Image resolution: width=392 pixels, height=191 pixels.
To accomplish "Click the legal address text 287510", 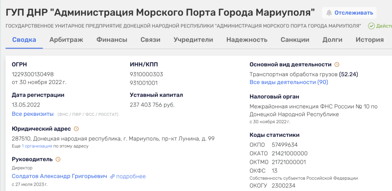I will click(113, 139).
